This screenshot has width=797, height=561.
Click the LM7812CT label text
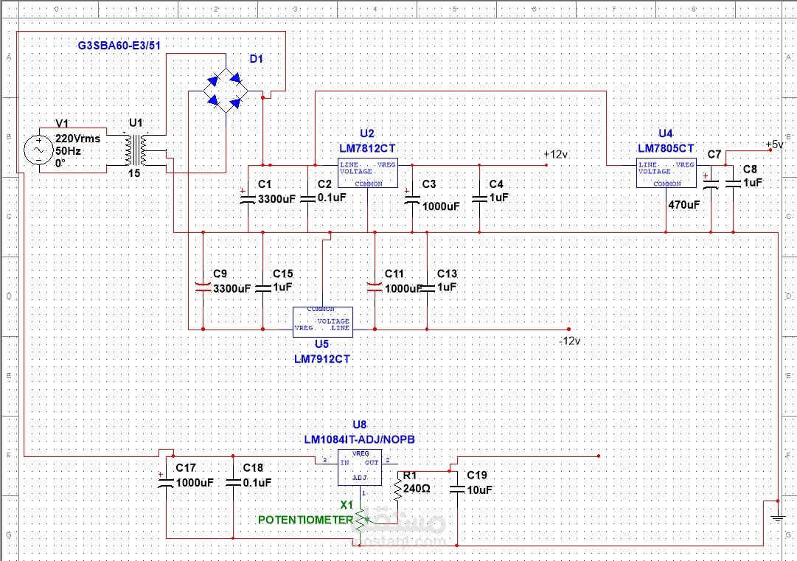(x=367, y=148)
